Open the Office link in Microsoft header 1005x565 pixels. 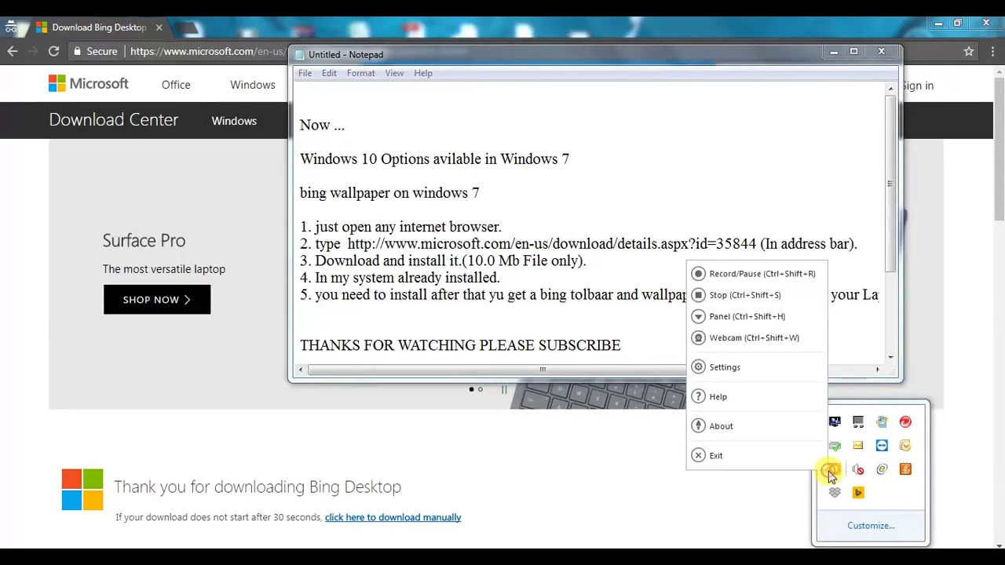coord(176,85)
